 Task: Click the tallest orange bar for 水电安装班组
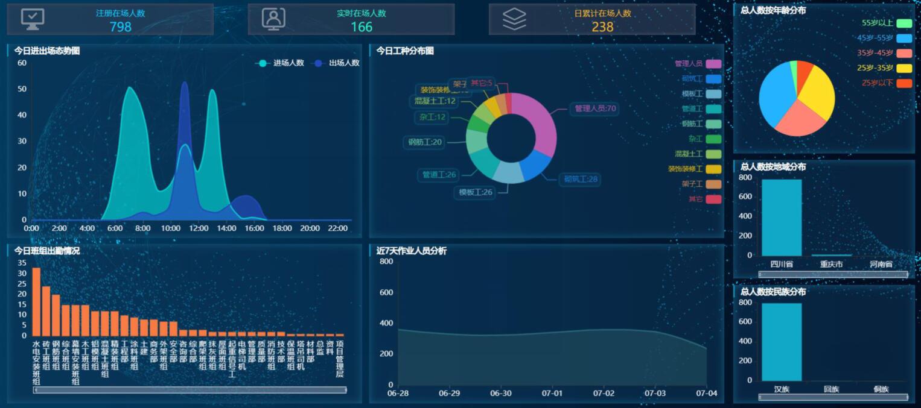point(36,302)
